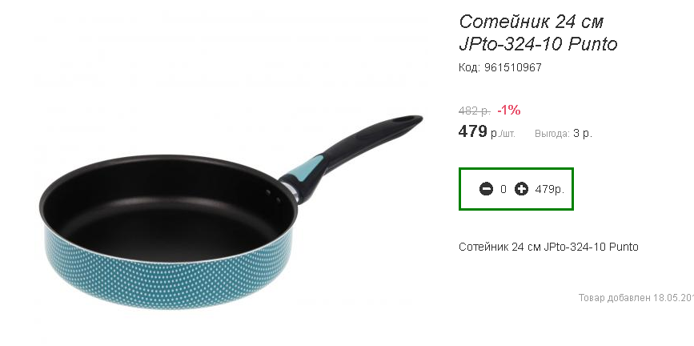
Task: Click the р./шт. unit label
Action: (x=503, y=133)
